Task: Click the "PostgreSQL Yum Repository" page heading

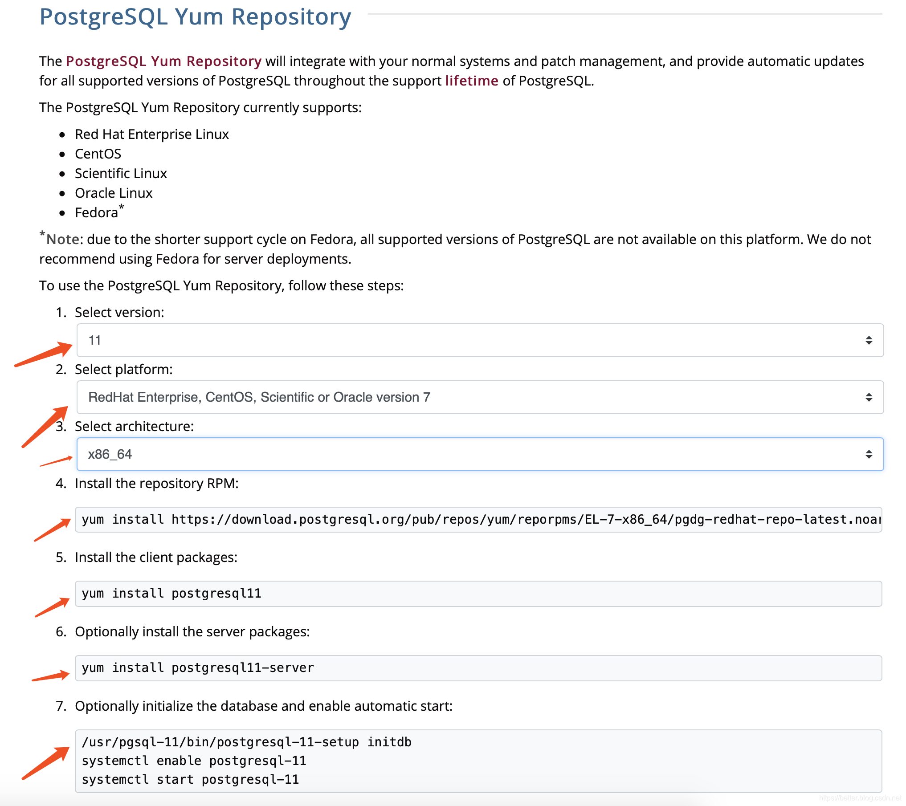Action: (194, 17)
